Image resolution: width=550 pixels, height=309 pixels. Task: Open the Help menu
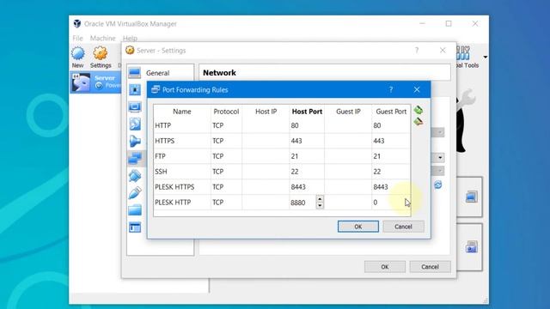pos(130,38)
